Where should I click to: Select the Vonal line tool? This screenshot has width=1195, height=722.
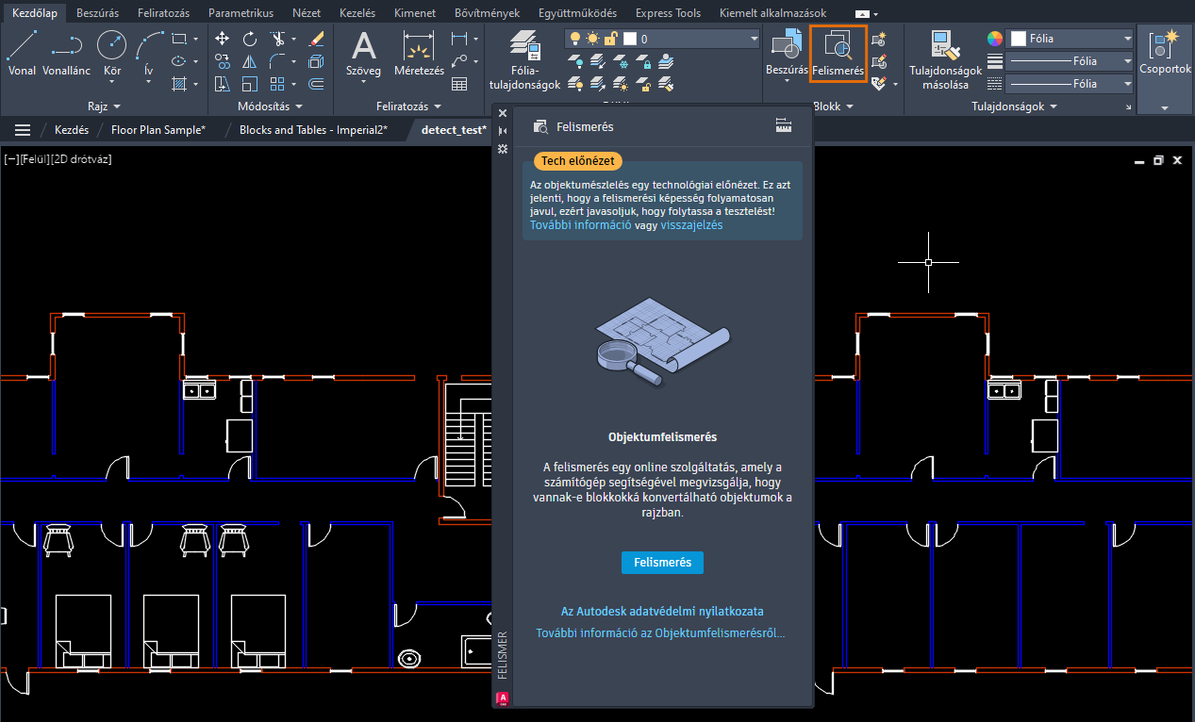click(22, 52)
